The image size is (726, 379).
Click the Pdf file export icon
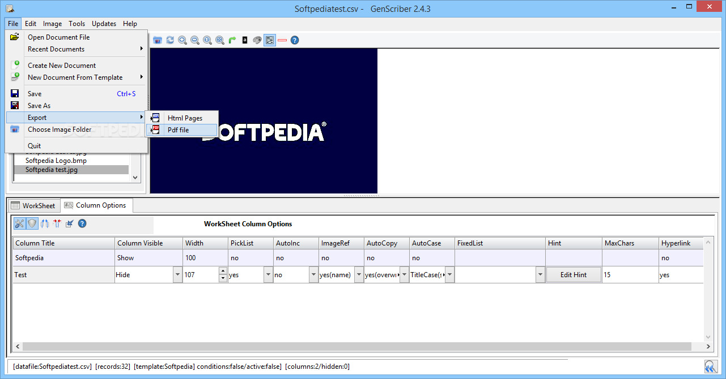coord(155,130)
